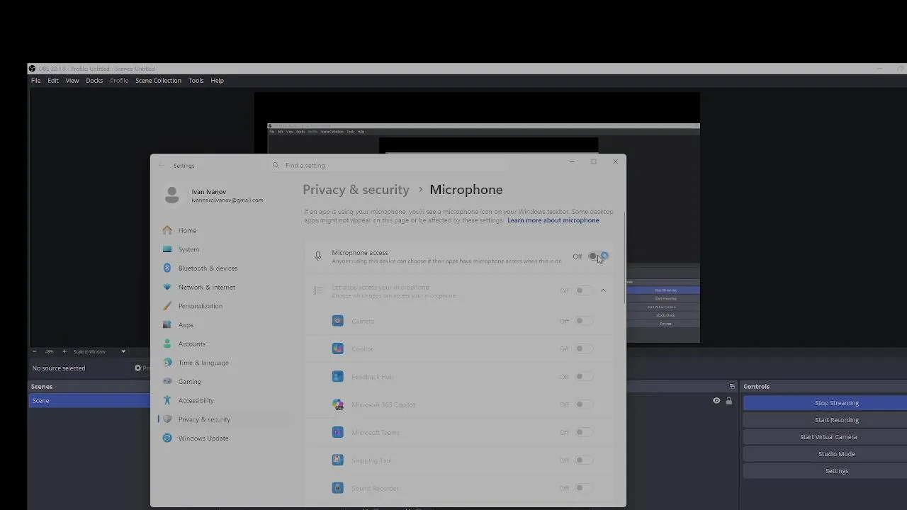The image size is (907, 510).
Task: Click the Feedback Hub app icon
Action: click(x=338, y=376)
